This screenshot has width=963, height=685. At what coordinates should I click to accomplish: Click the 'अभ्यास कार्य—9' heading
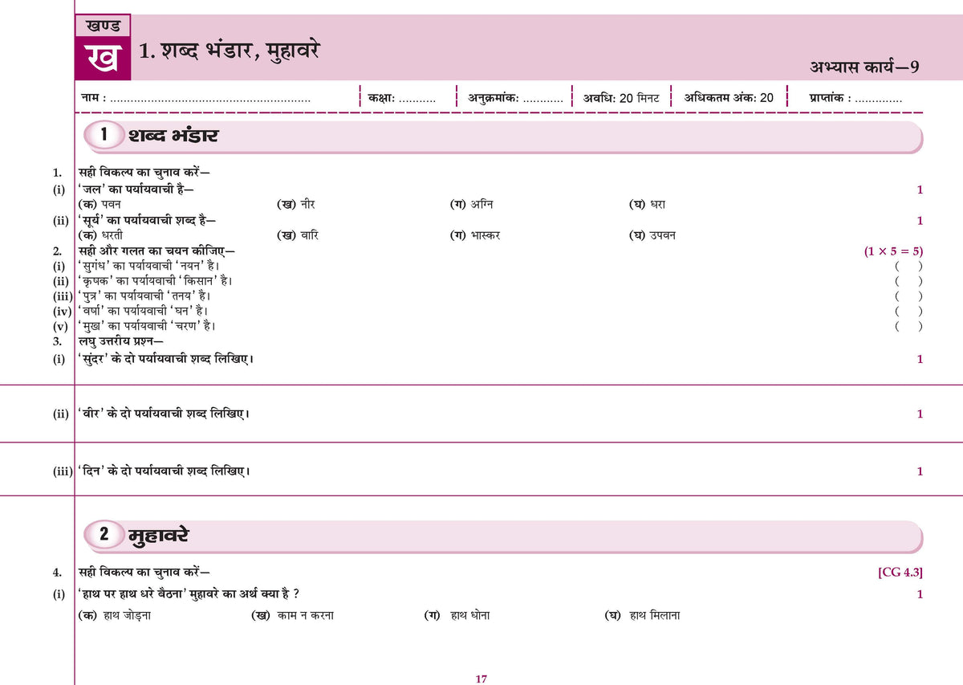coord(865,67)
